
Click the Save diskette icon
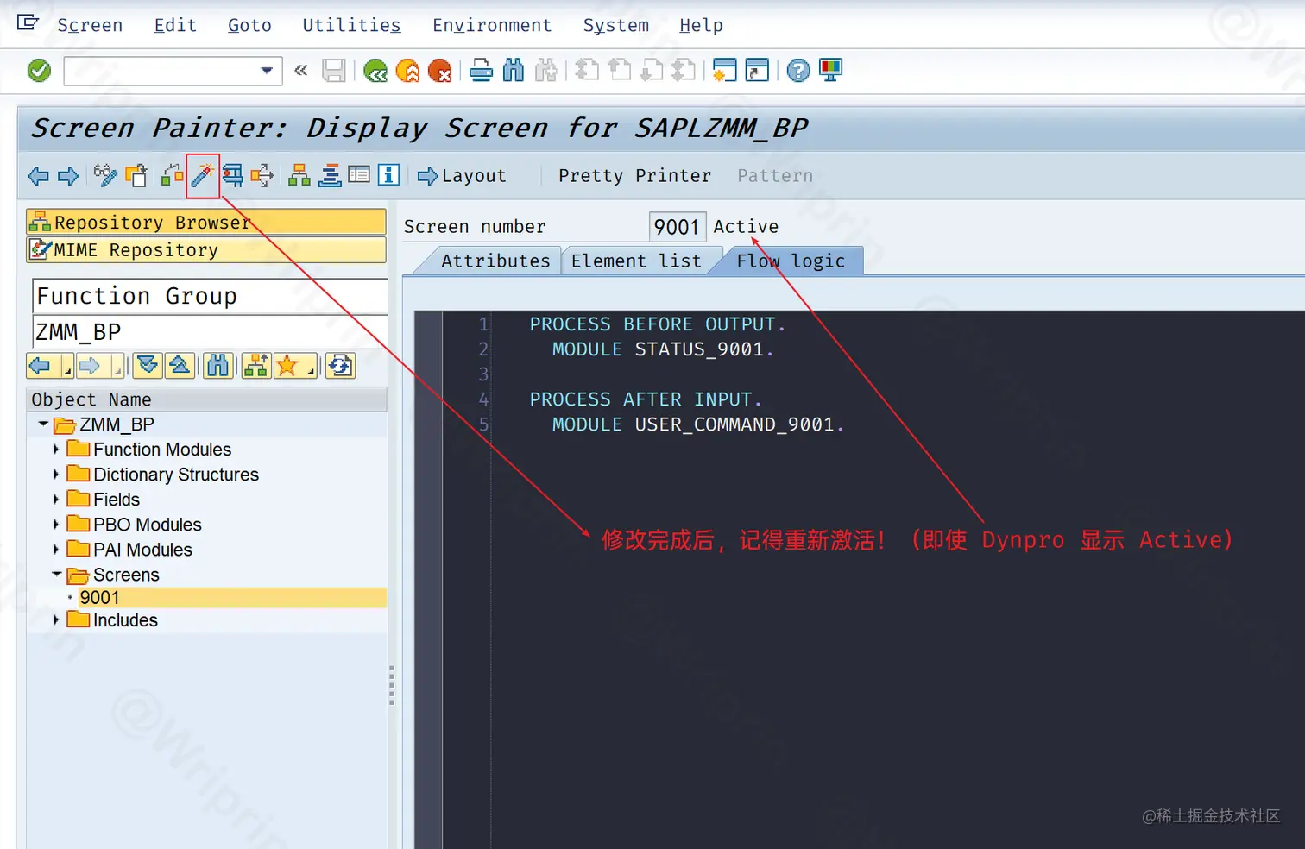pyautogui.click(x=334, y=71)
